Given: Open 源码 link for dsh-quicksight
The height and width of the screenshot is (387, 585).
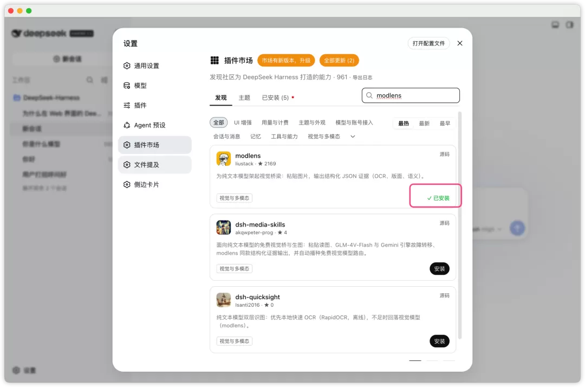Looking at the screenshot, I should (444, 295).
